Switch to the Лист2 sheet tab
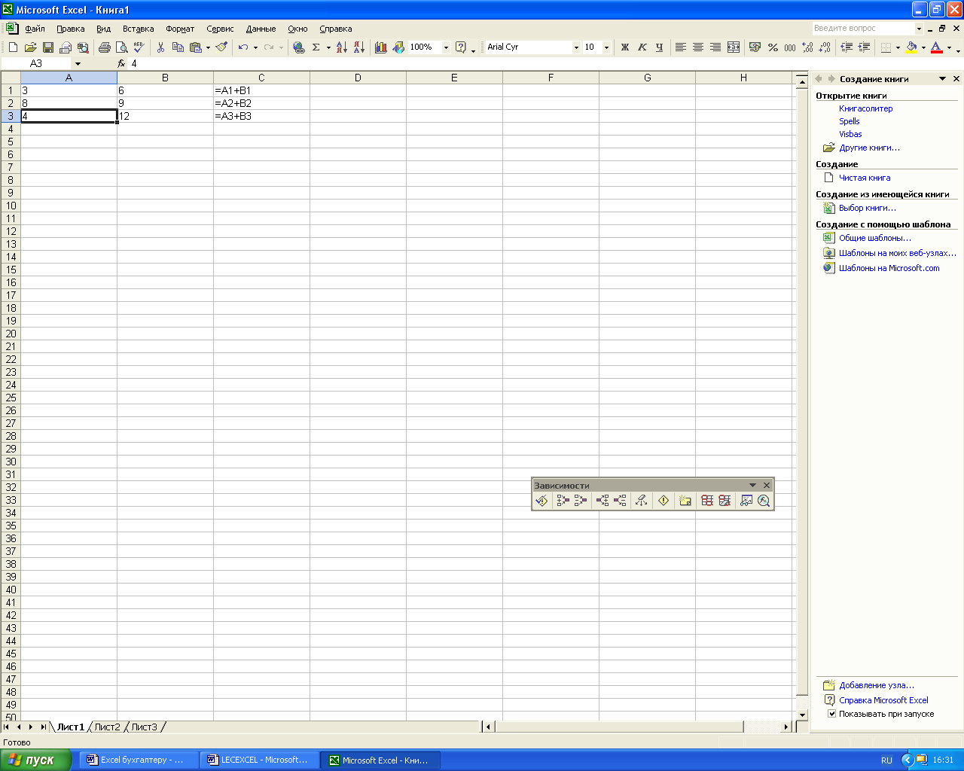The width and height of the screenshot is (964, 771). click(x=107, y=727)
